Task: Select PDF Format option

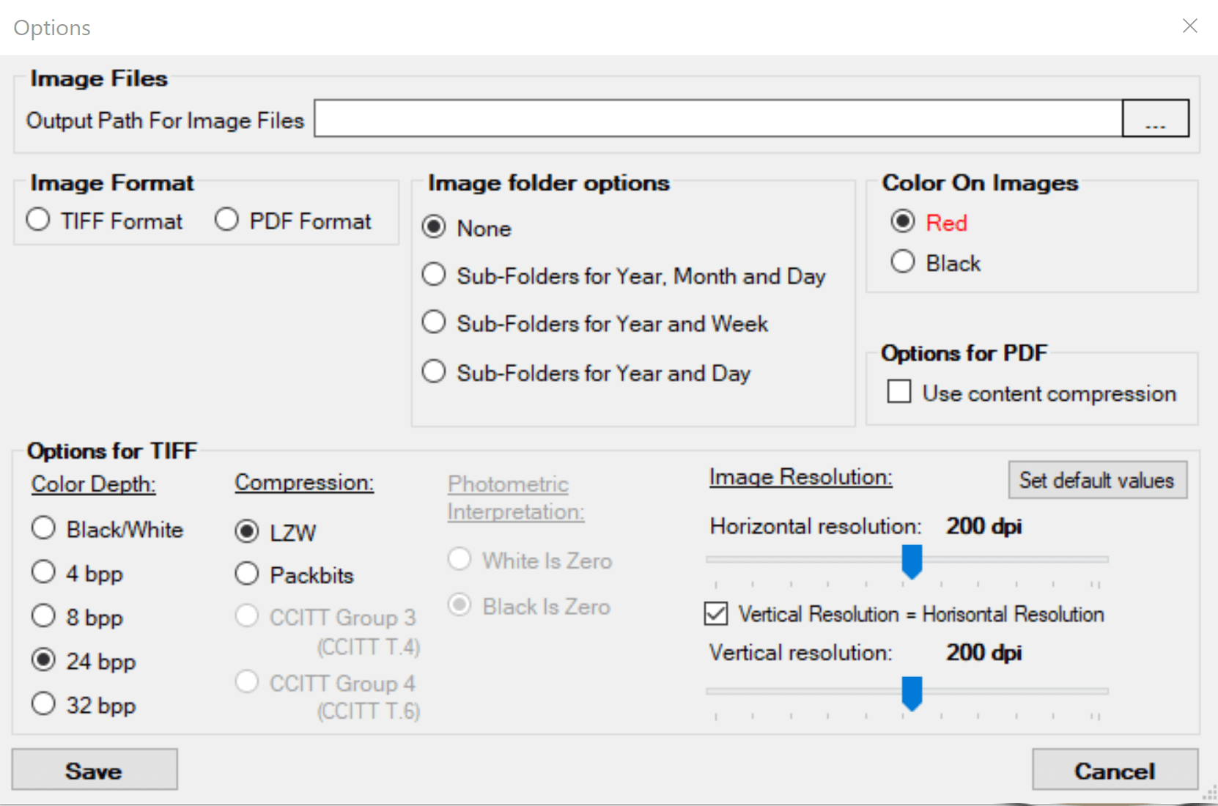Action: (x=227, y=220)
